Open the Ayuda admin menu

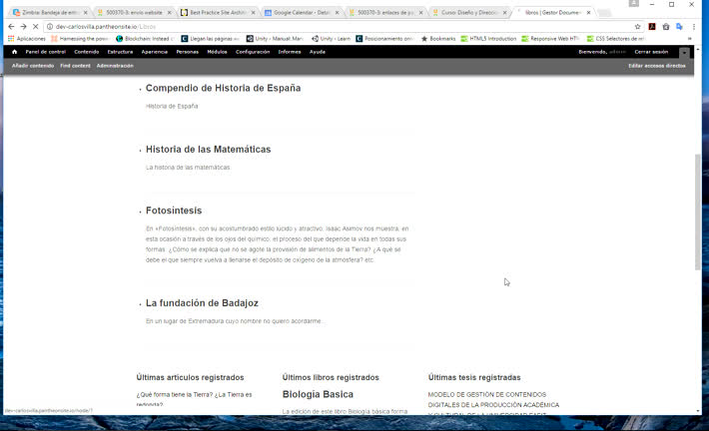318,52
